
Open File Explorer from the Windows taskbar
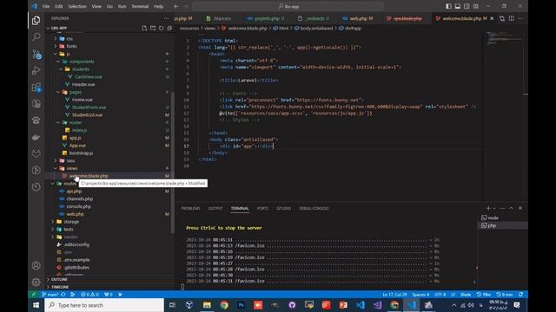(207, 305)
